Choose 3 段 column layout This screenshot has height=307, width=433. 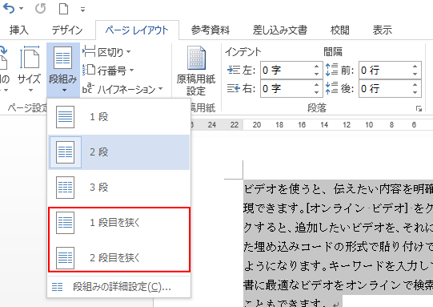[119, 188]
